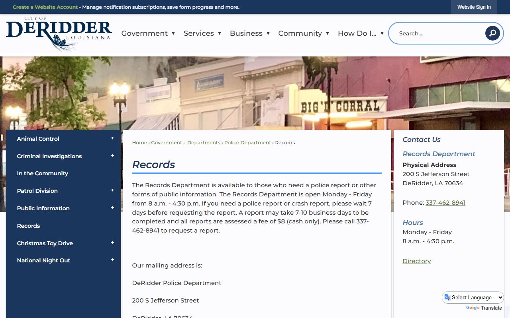This screenshot has width=510, height=318.
Task: Click the Records Department contact heading
Action: coord(439,154)
